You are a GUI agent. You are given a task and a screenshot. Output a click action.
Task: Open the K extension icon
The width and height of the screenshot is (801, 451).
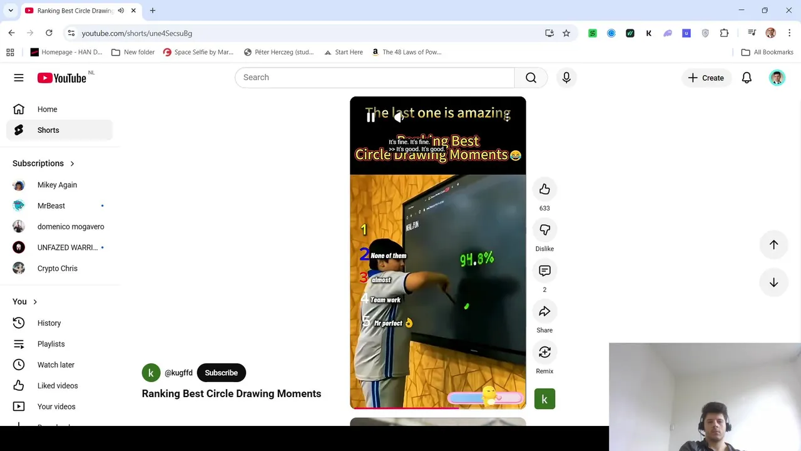click(x=649, y=33)
